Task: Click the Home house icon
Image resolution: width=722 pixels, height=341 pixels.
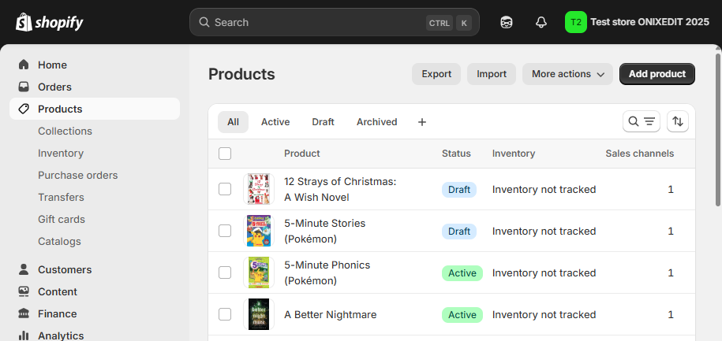Action: 24,65
